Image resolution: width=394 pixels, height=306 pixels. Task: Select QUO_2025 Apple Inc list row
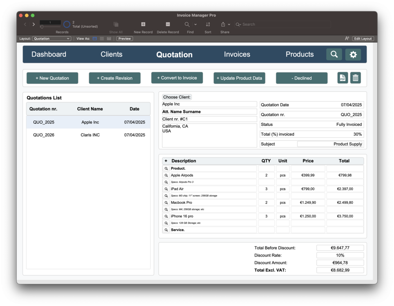click(x=89, y=122)
